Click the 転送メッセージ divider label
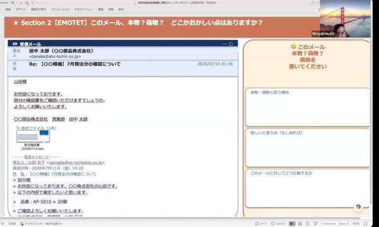 click(37, 157)
